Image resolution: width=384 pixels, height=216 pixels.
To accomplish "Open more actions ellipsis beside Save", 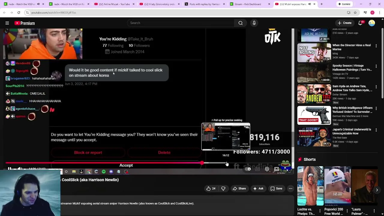I will tap(290, 189).
